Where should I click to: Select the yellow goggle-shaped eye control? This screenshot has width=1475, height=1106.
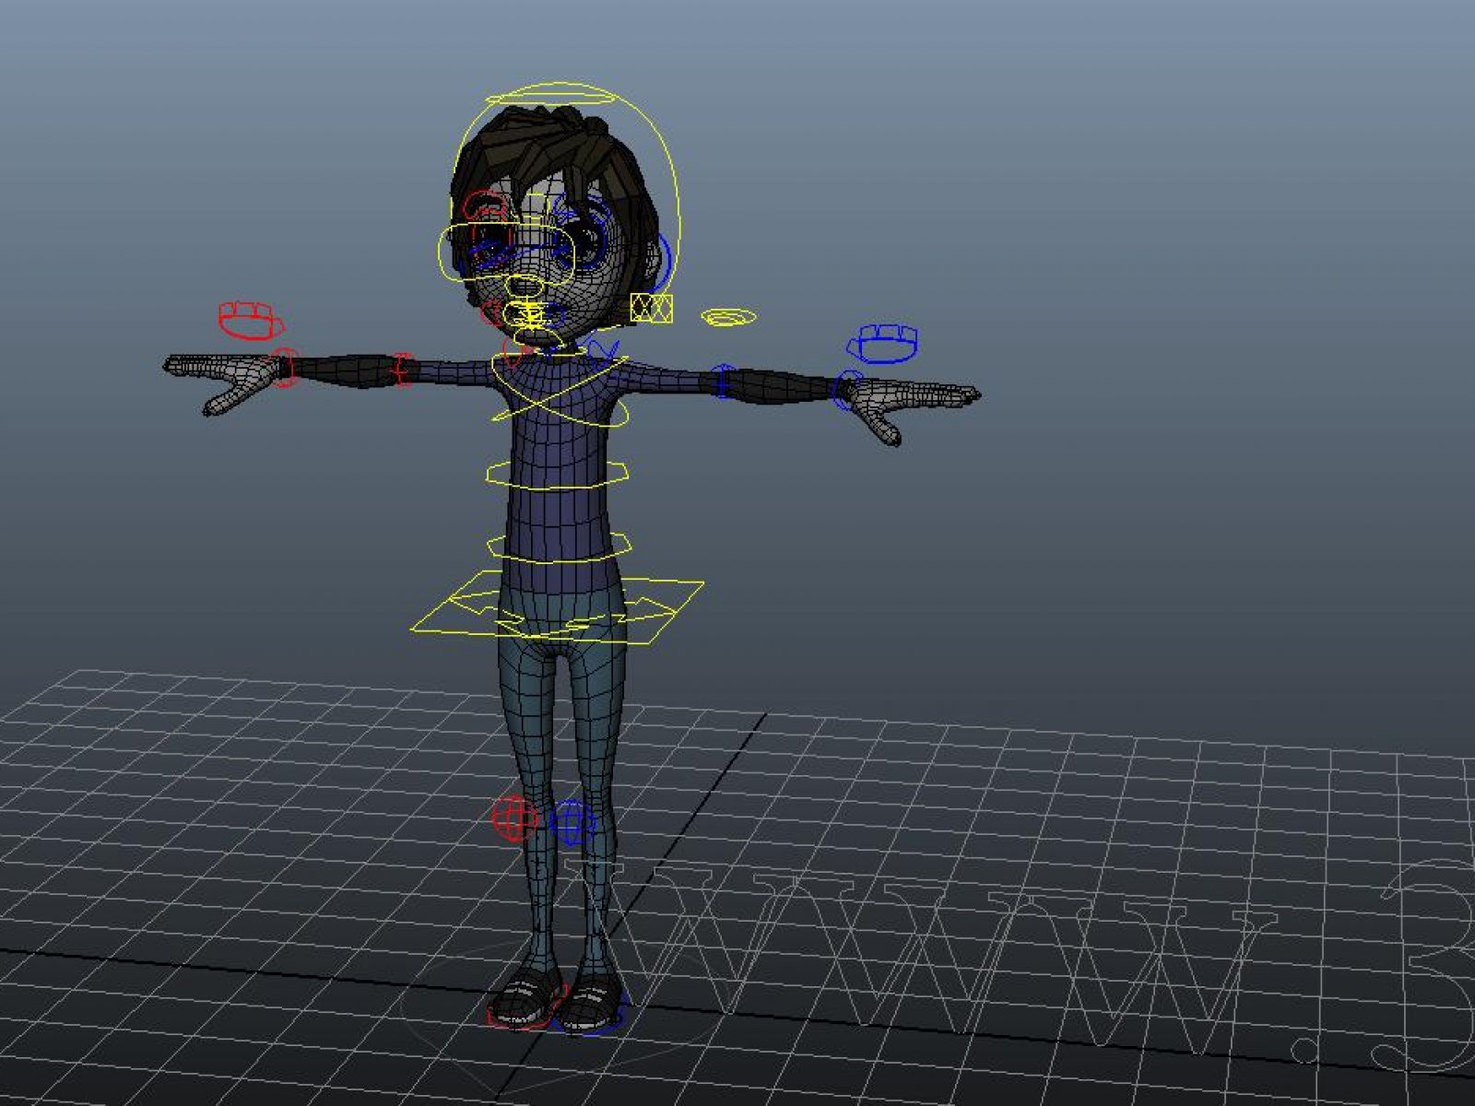point(508,251)
